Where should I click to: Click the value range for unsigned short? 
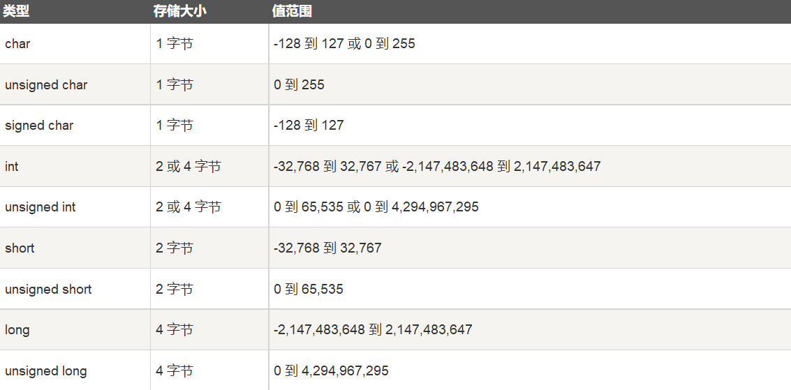309,290
